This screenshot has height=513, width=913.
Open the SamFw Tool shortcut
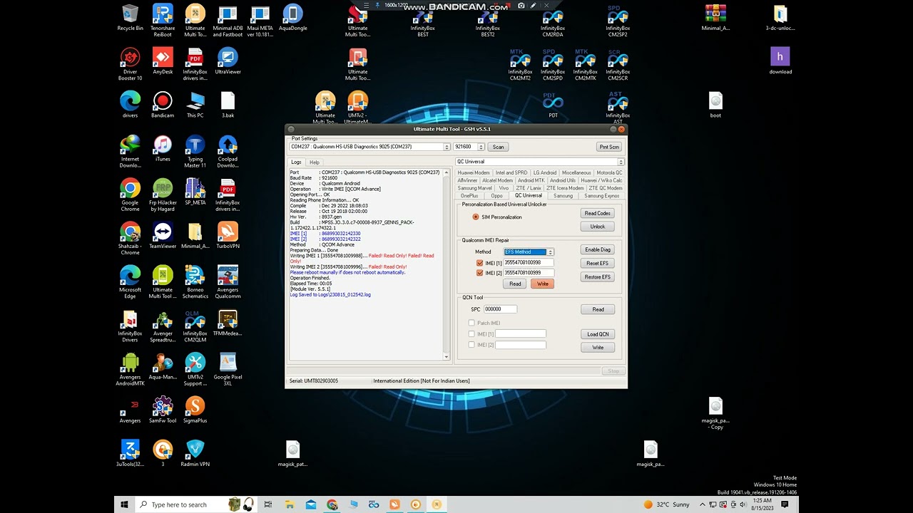[x=163, y=408]
